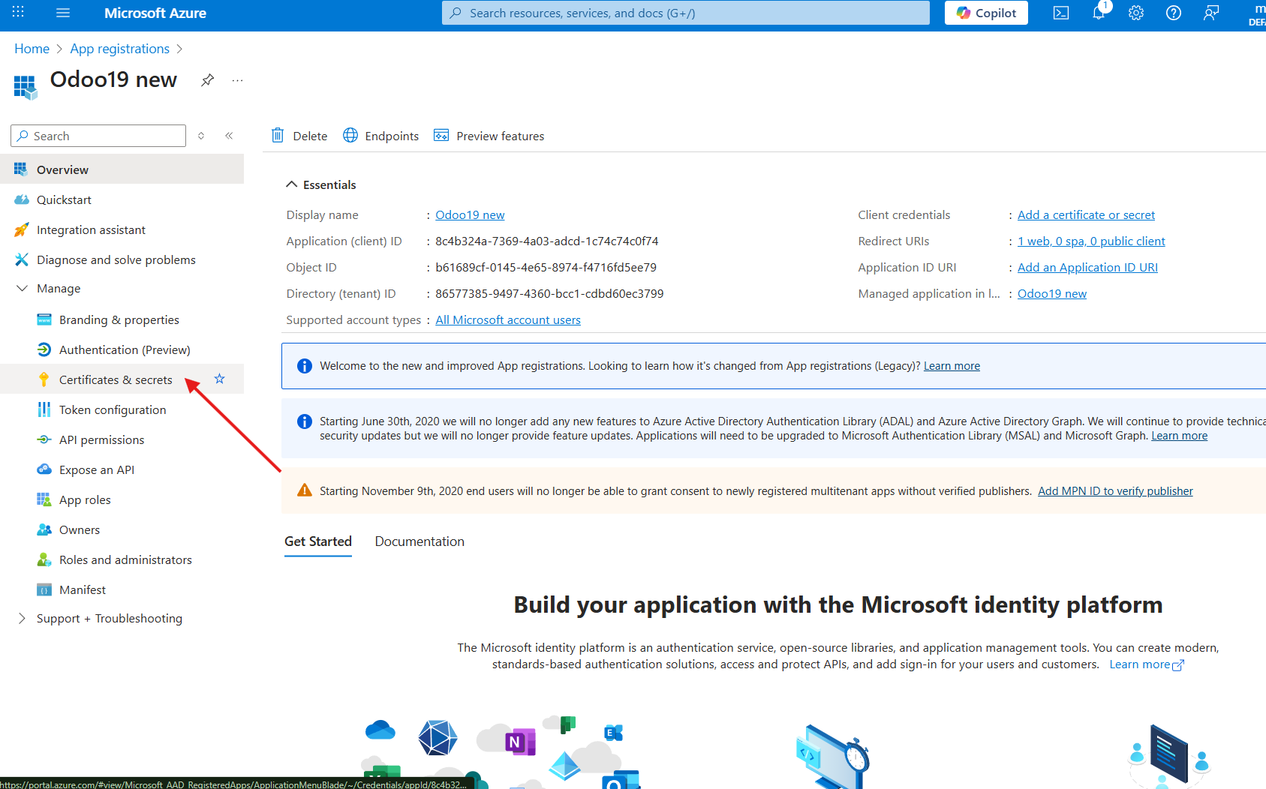The width and height of the screenshot is (1266, 789).
Task: Click the Copilot button
Action: pos(985,13)
